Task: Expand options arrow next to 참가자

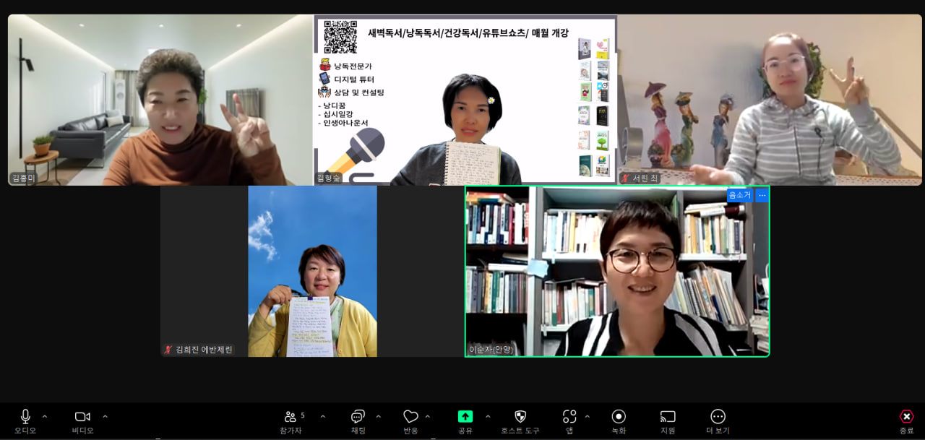Action: [x=322, y=416]
